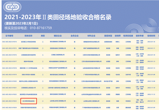This screenshot has width=159, height=110.
Task: Click the CAC logo in the banner
Action: pyautogui.click(x=12, y=7)
